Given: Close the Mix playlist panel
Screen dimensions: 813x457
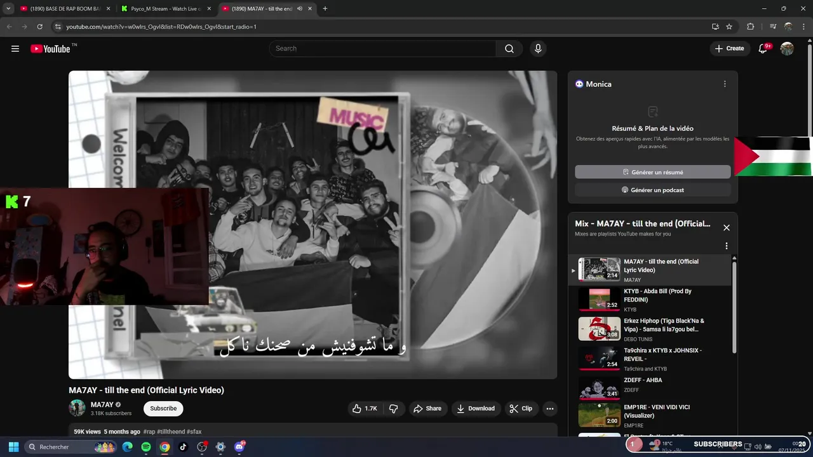Looking at the screenshot, I should click(727, 228).
